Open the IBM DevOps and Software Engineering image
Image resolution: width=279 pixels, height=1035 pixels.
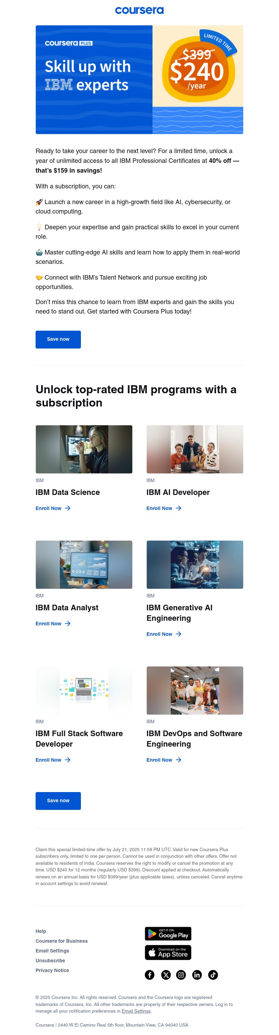195,690
